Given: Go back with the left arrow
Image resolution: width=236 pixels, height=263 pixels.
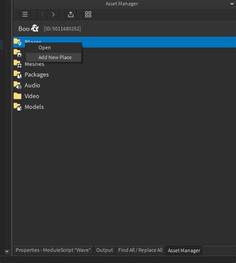Looking at the screenshot, I should 43,14.
